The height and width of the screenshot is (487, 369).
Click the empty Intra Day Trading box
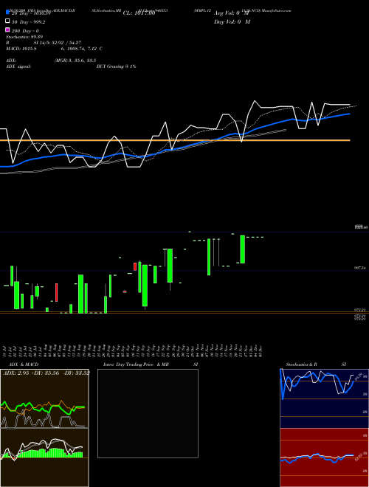pos(148,413)
